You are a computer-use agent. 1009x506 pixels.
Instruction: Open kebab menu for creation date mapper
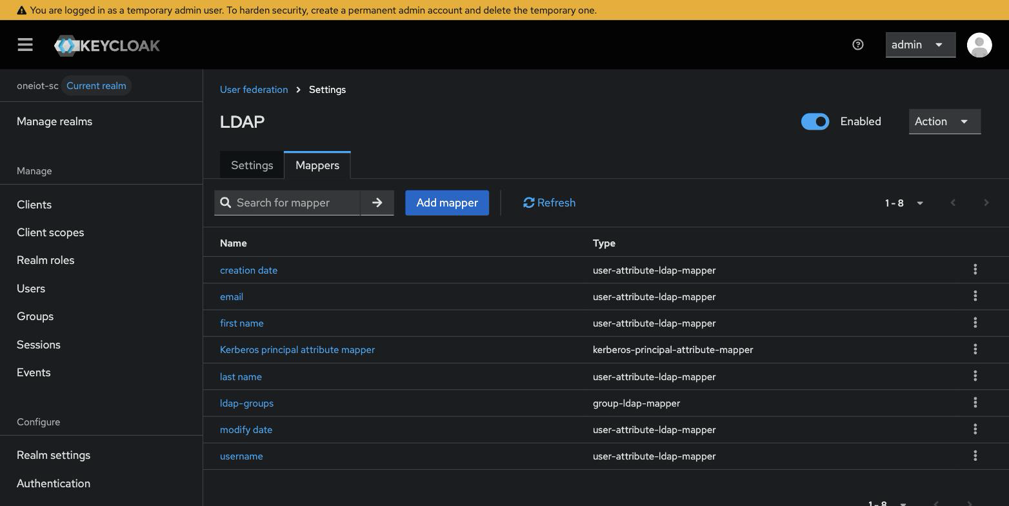(x=975, y=269)
